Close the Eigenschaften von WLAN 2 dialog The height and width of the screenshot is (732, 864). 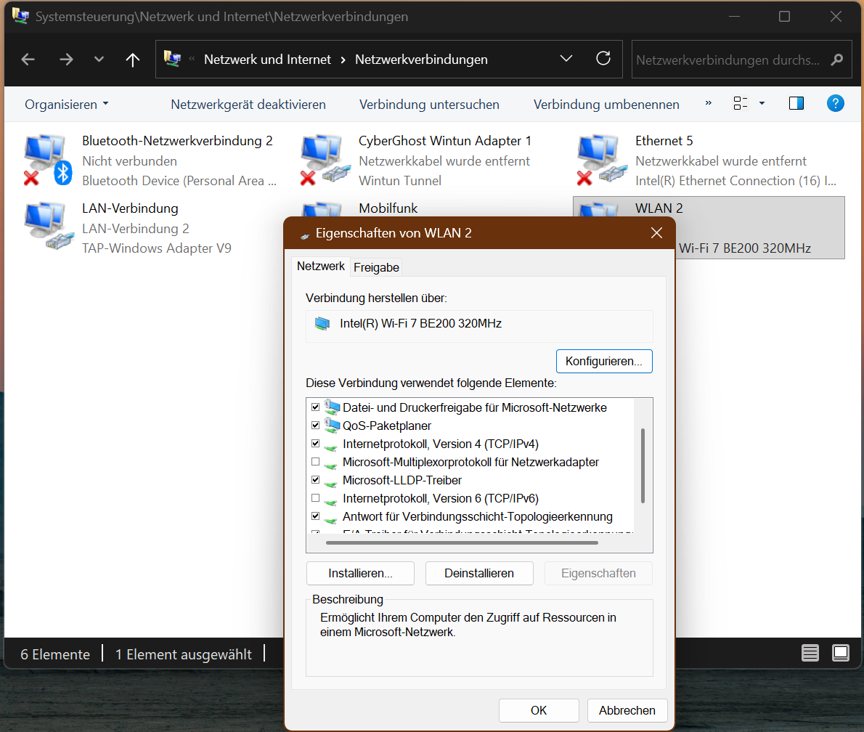[x=656, y=232]
